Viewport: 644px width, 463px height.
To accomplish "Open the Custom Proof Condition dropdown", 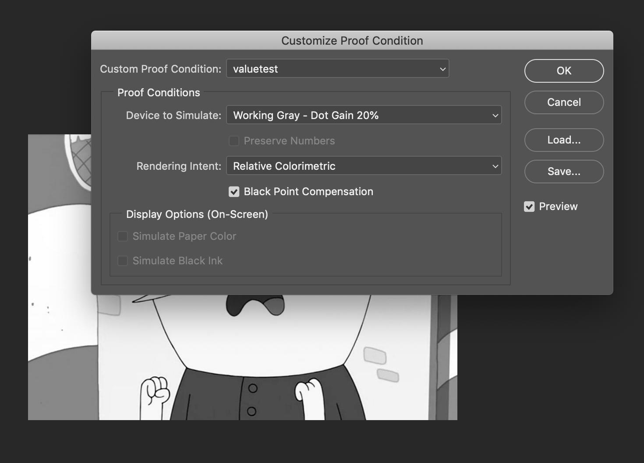I will pyautogui.click(x=338, y=69).
